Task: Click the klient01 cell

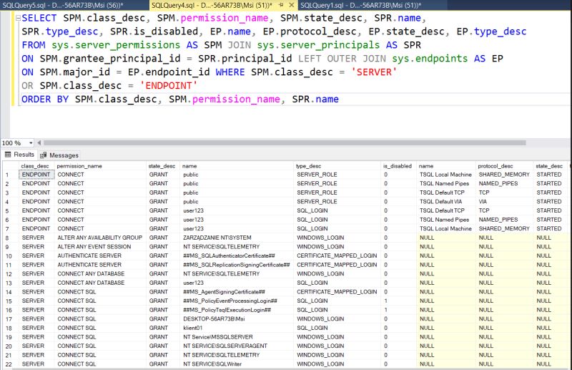Action: (x=237, y=328)
